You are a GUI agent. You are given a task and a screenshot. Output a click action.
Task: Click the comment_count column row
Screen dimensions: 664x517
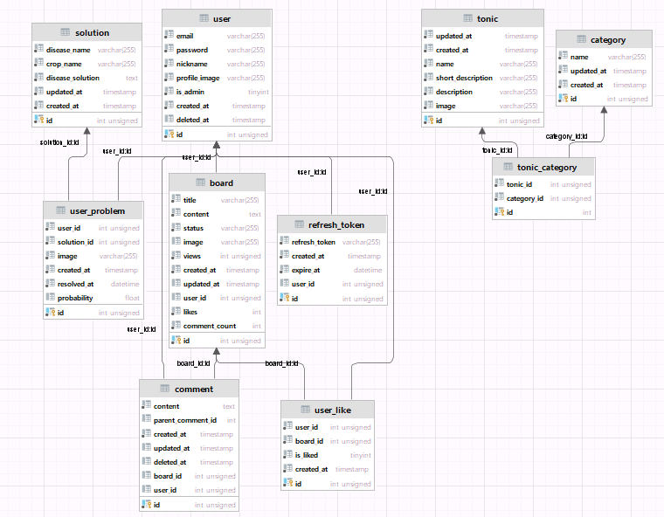click(x=217, y=326)
